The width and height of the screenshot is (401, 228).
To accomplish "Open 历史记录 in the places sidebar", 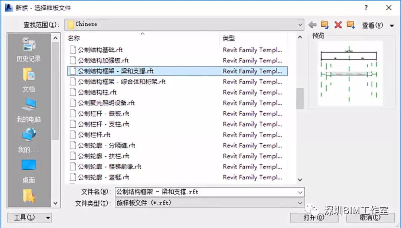I will tap(29, 49).
